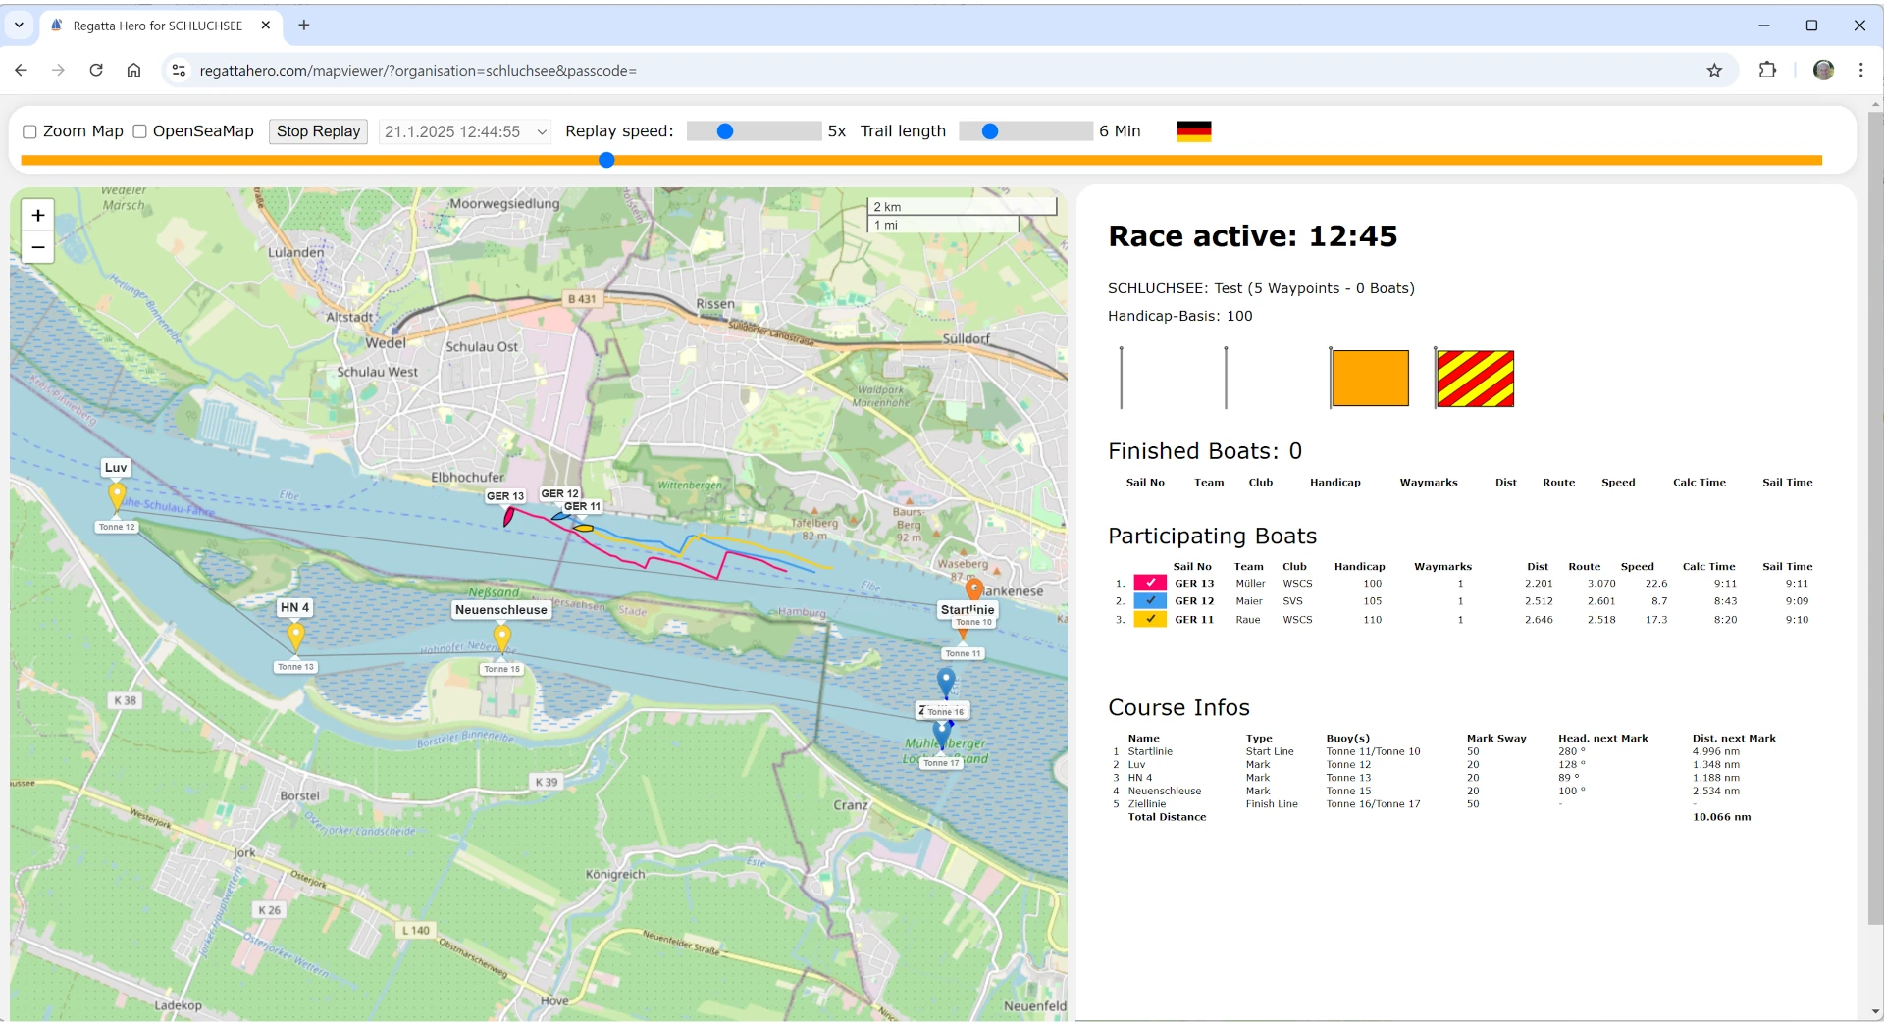Zoom in on the map with plus button
This screenshot has height=1023, width=1884.
click(x=38, y=216)
